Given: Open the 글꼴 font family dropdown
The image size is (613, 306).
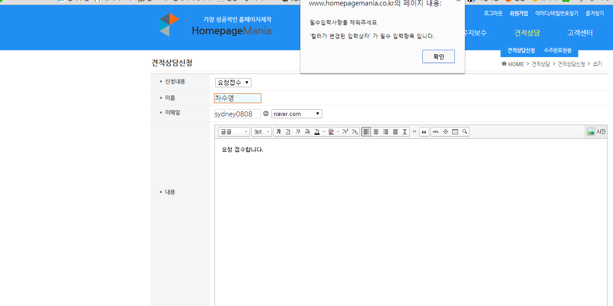Looking at the screenshot, I should (234, 132).
